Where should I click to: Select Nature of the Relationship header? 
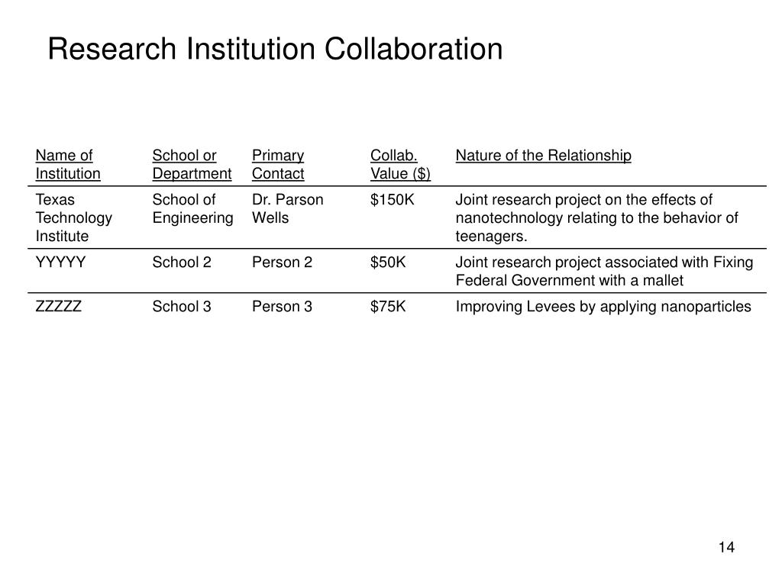[543, 156]
